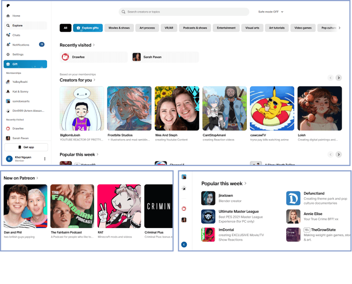Click K avatar in collapsed sidebar
The width and height of the screenshot is (352, 284).
tap(184, 245)
